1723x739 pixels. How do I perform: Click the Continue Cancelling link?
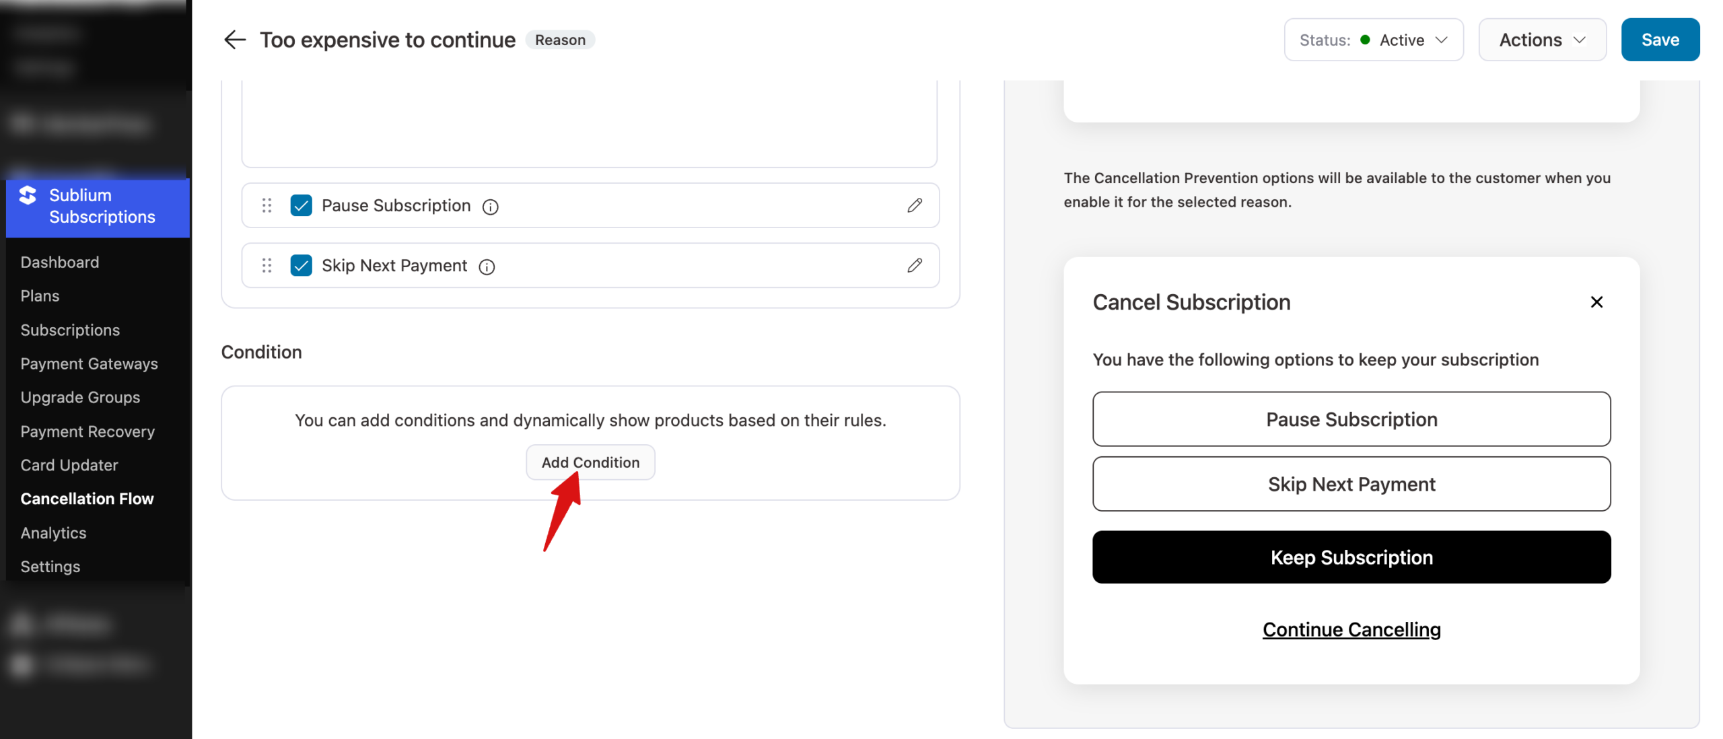point(1351,629)
